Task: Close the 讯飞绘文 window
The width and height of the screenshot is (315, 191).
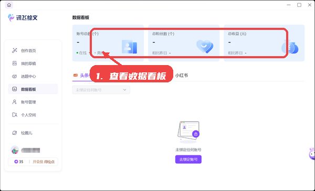Action: [310, 5]
